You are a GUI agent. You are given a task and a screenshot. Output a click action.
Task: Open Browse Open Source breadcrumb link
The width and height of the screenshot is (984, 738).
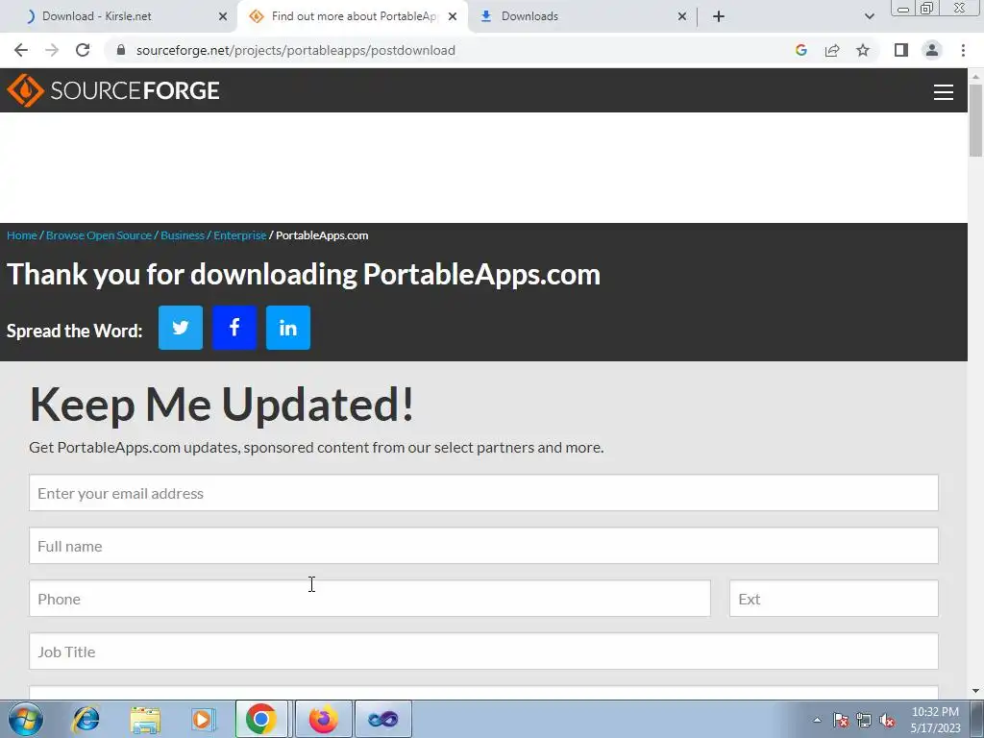99,235
